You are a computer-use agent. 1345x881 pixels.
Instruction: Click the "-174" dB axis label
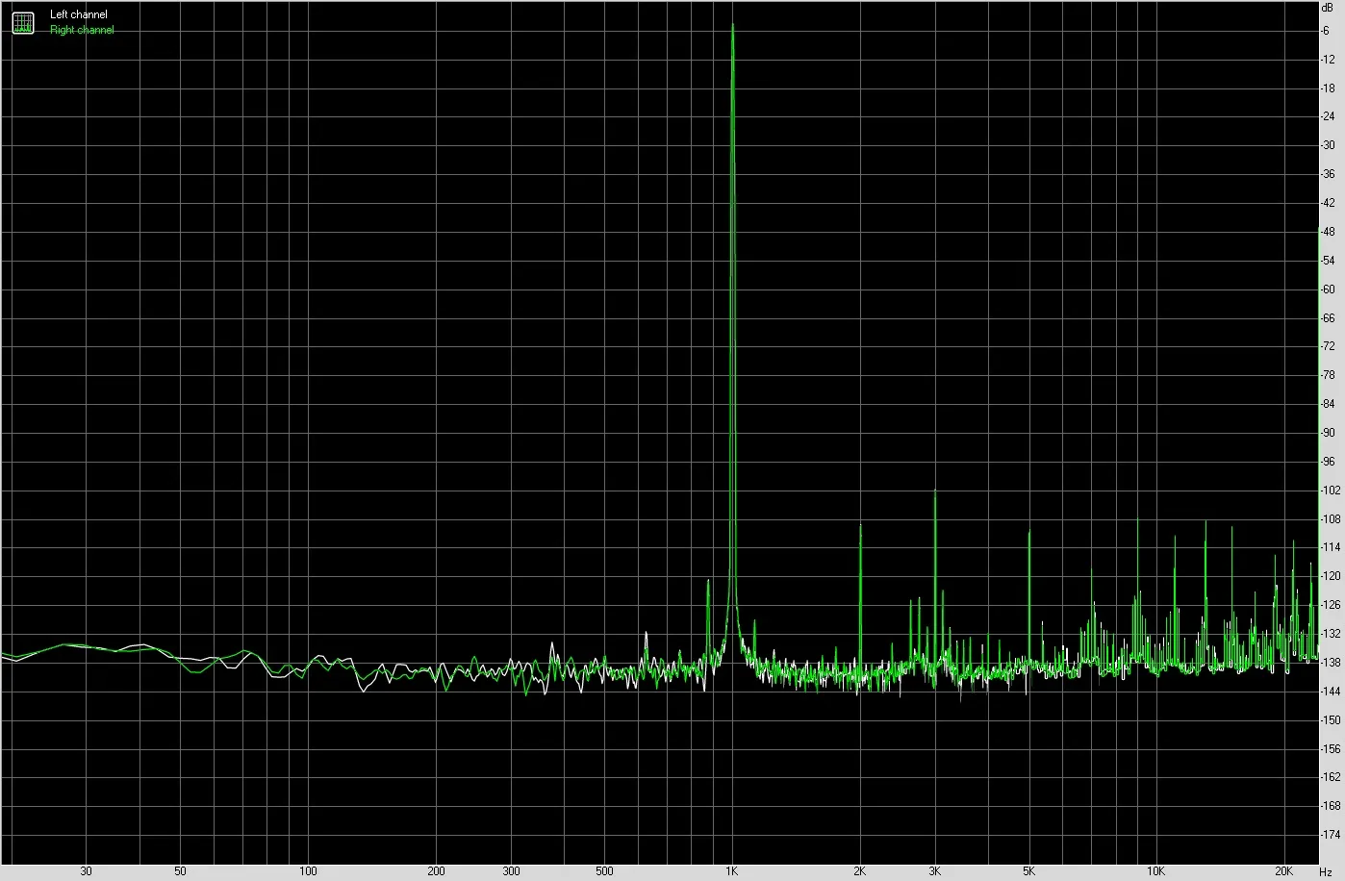[x=1331, y=835]
